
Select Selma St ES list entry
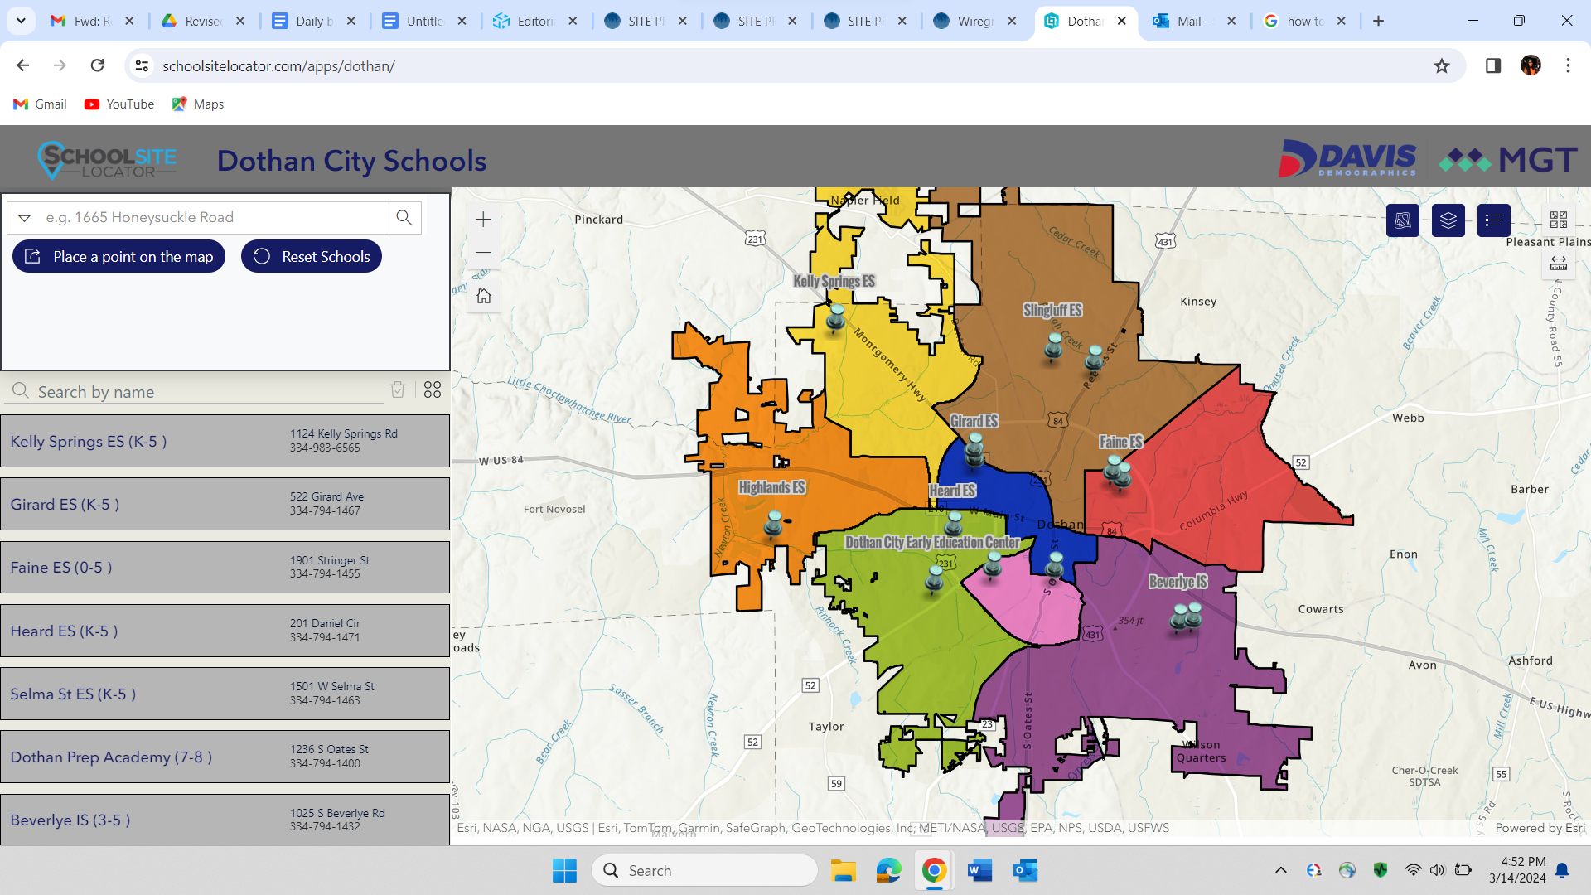pyautogui.click(x=225, y=694)
